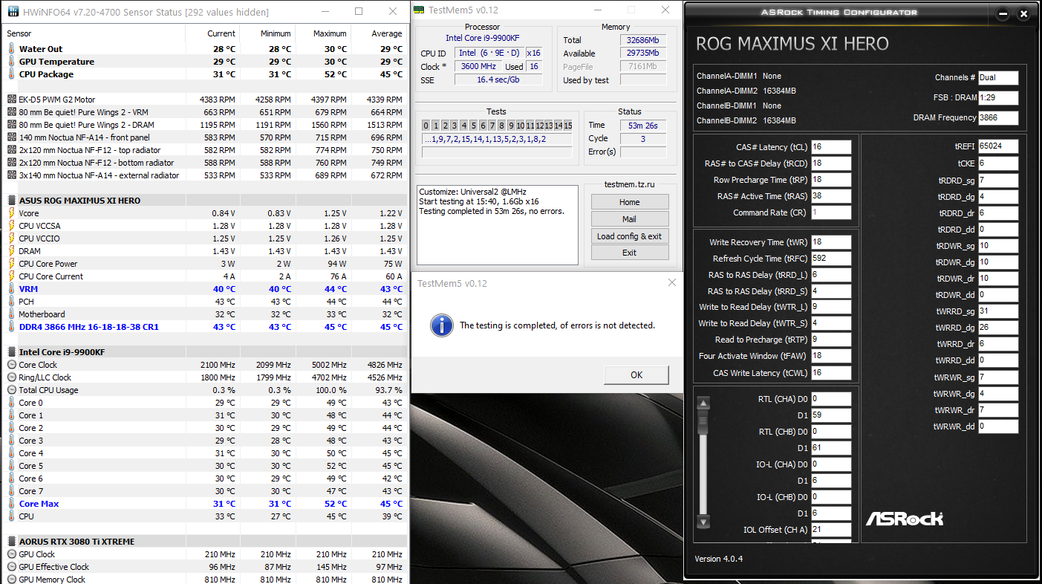Click the Average column header in HWiNFO

[378, 33]
